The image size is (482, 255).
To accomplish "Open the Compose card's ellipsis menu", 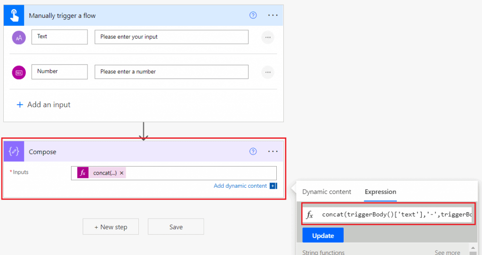I will [x=273, y=151].
